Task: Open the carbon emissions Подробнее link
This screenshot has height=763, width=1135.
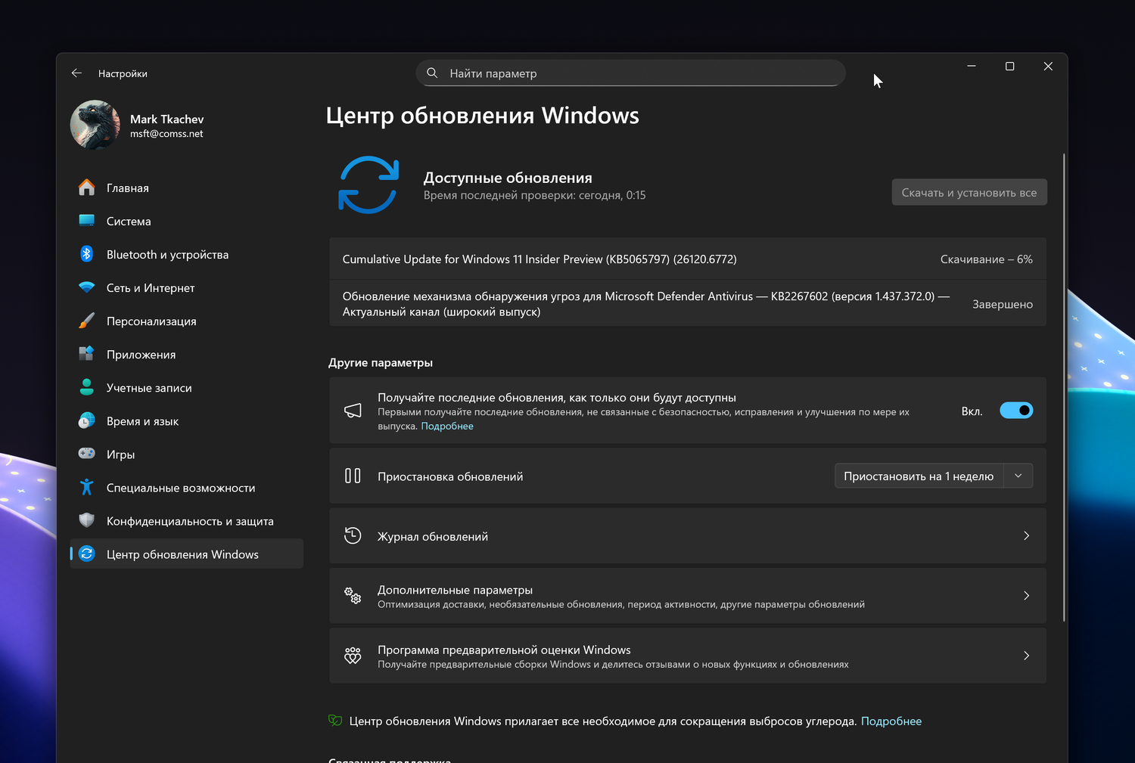Action: click(891, 721)
